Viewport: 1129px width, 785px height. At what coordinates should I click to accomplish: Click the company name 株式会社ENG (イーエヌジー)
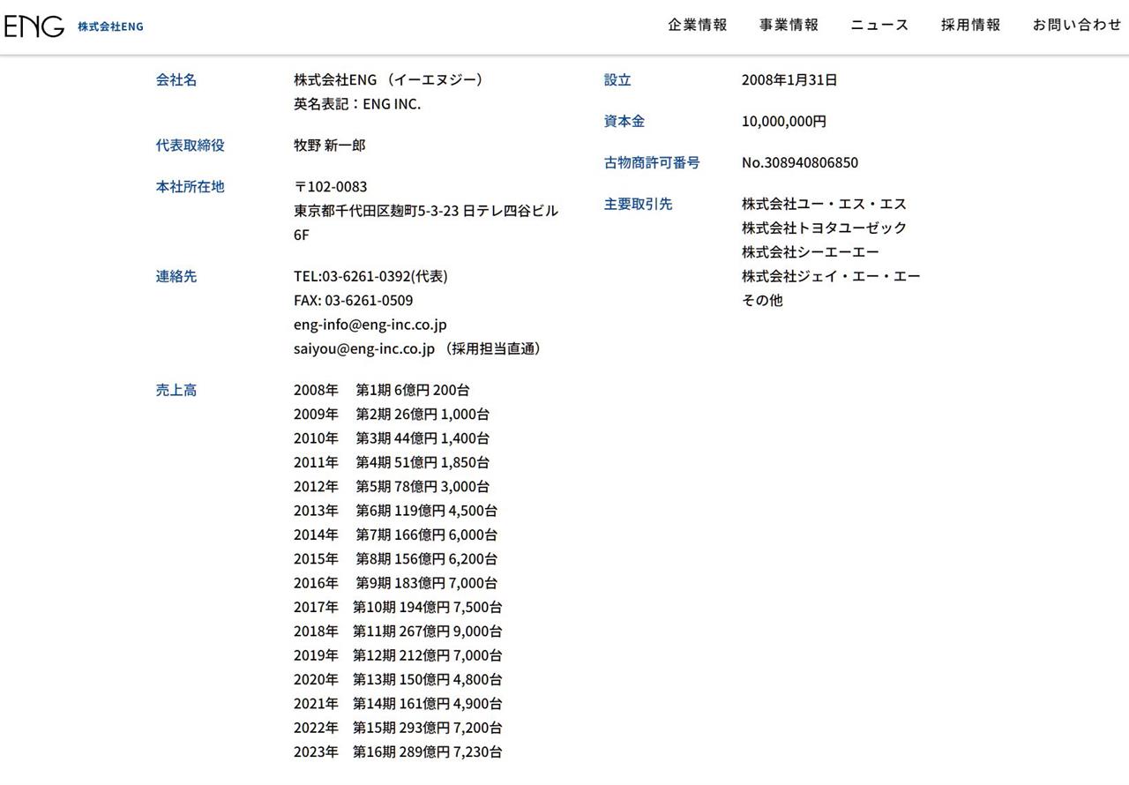(x=389, y=79)
